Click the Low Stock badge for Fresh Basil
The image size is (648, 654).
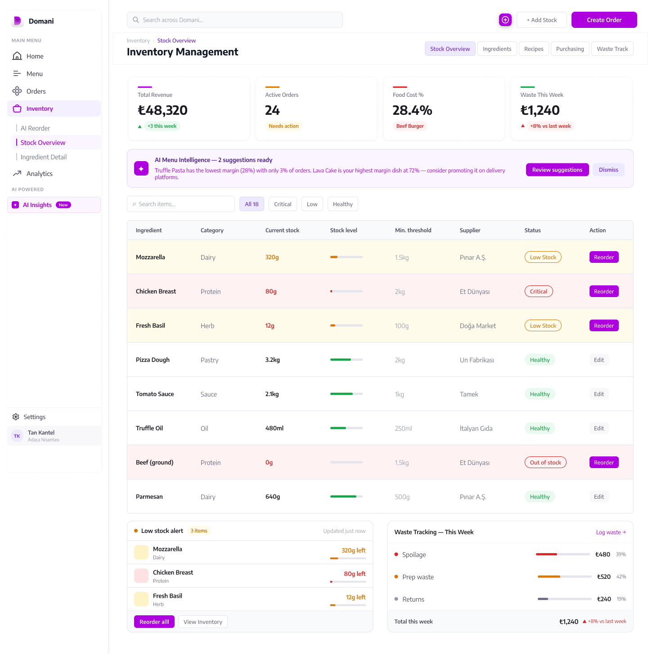click(x=543, y=325)
